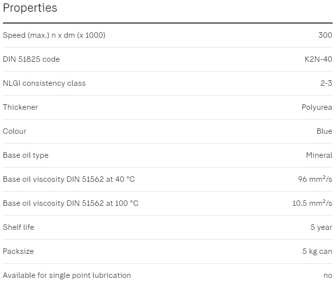Click the DIN 51825 code label

pyautogui.click(x=31, y=59)
